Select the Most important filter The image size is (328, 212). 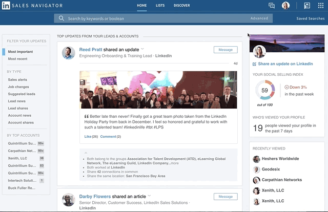(20, 52)
